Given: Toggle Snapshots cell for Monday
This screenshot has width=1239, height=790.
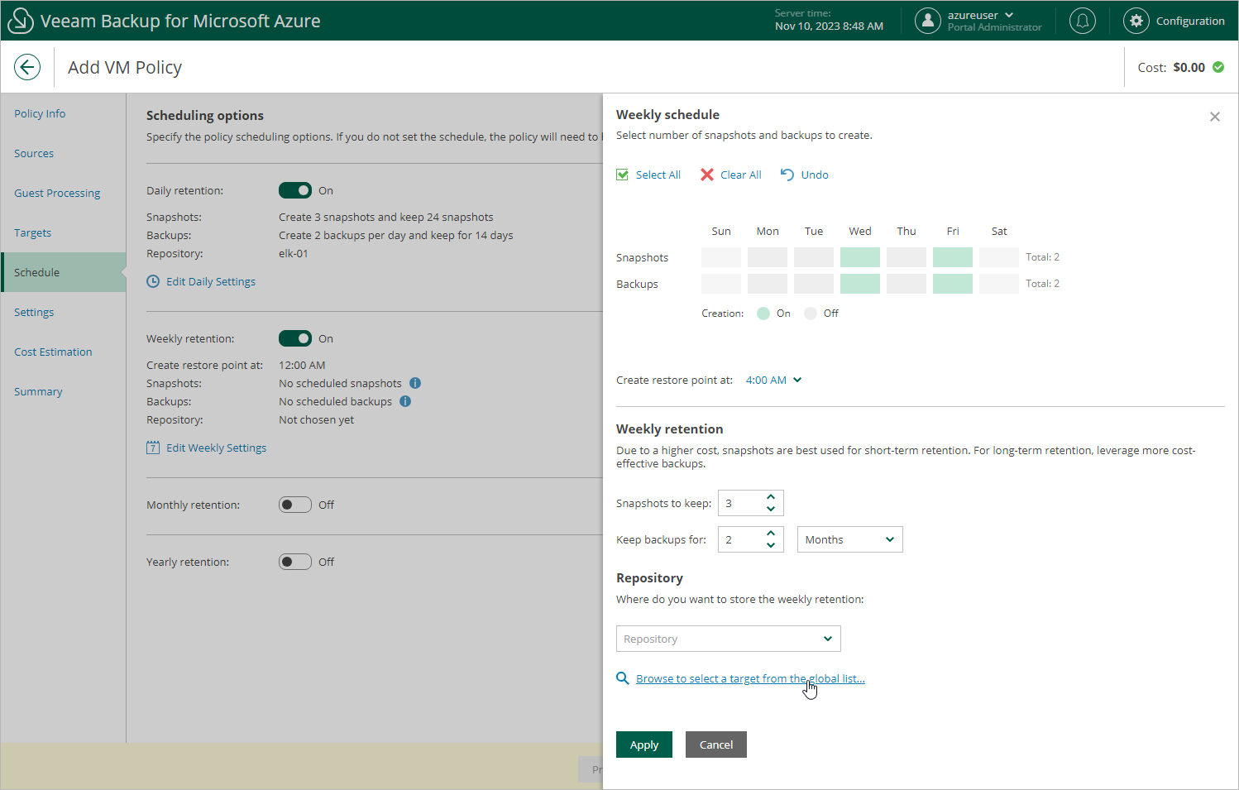Looking at the screenshot, I should click(x=768, y=257).
